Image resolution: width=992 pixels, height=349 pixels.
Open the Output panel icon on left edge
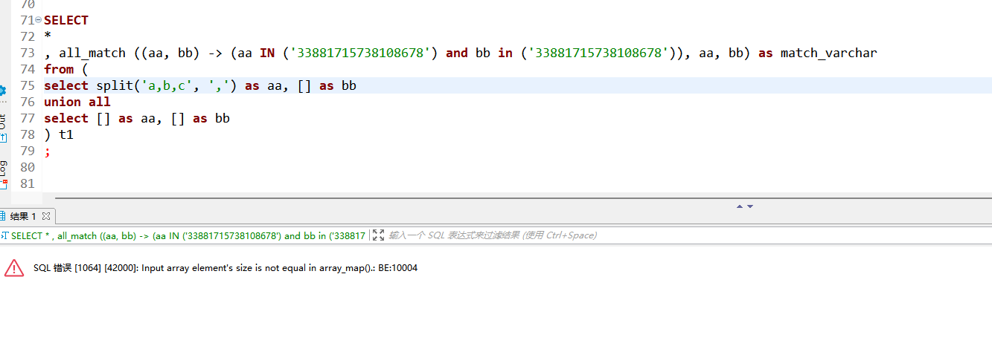pos(2,126)
